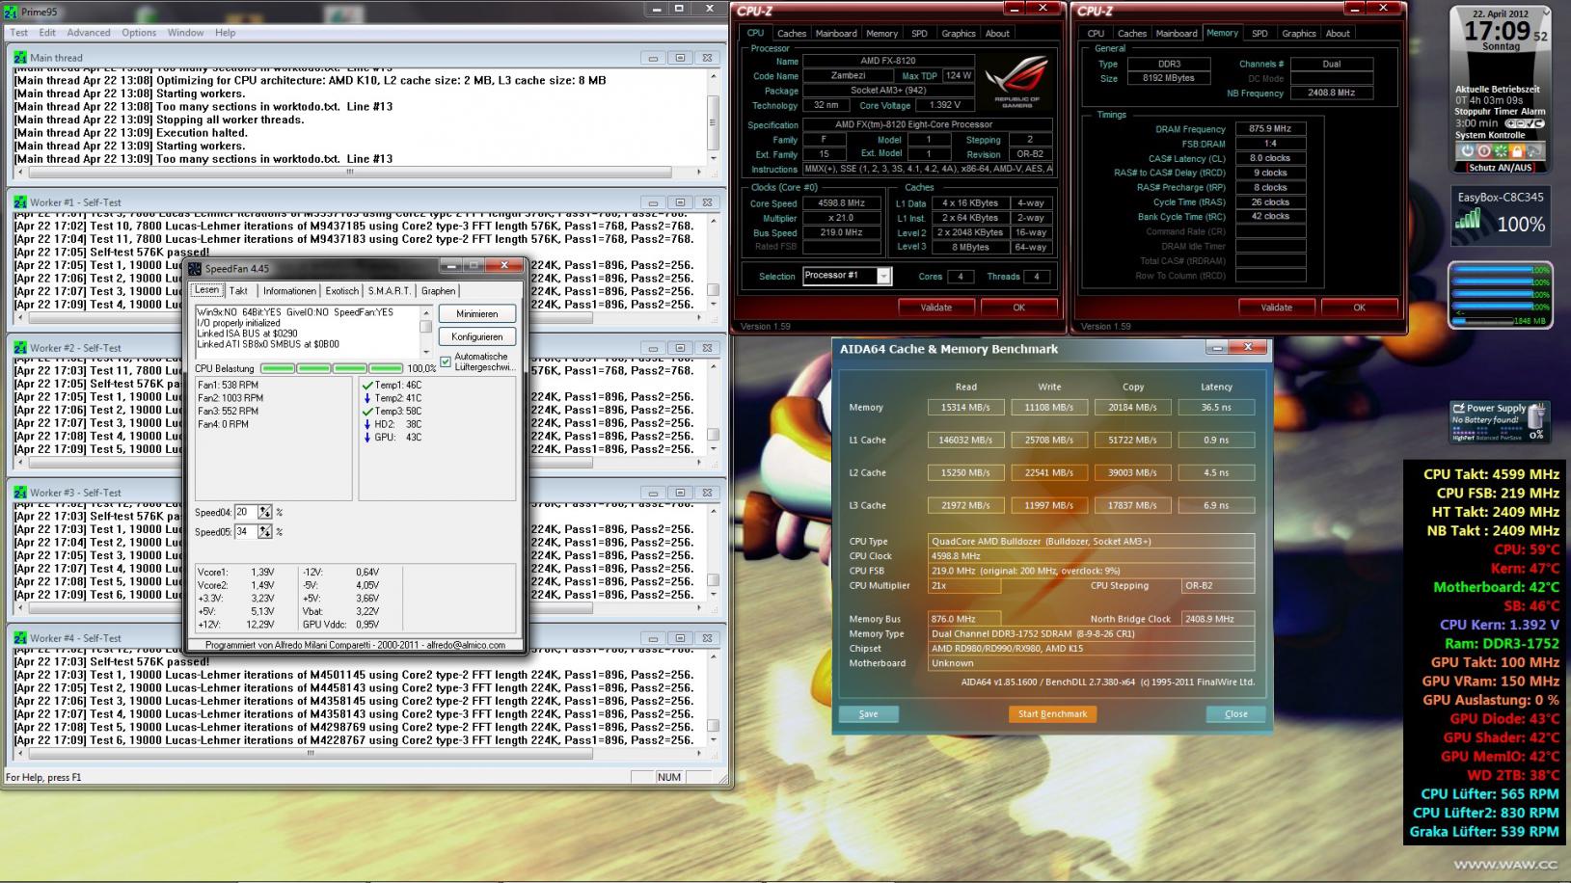This screenshot has height=883, width=1571.
Task: Click the Close button in AIDA64 benchmark
Action: 1236,714
